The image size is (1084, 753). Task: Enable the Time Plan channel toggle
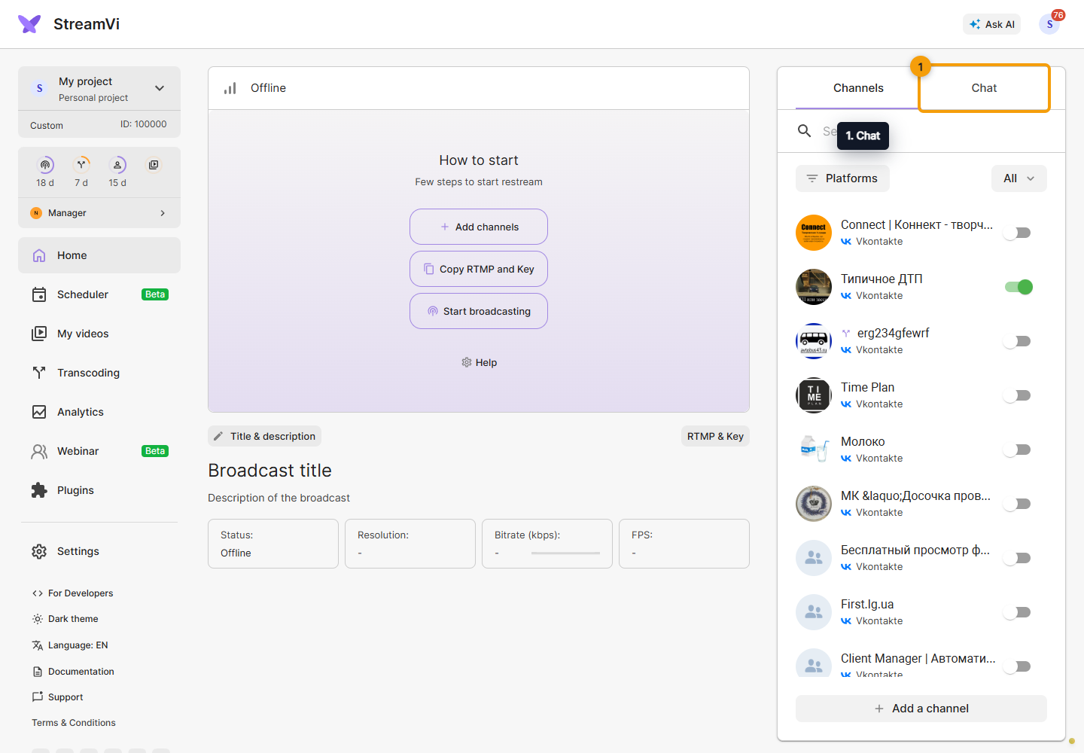[1018, 395]
